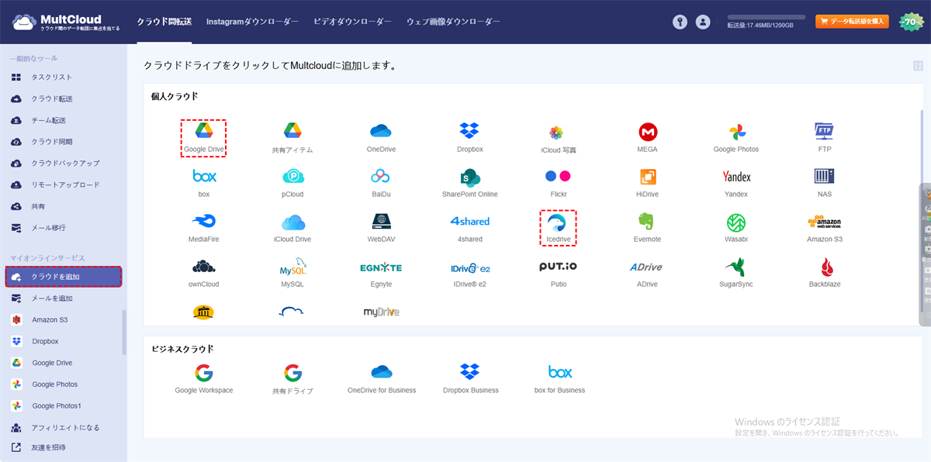
Task: Select Google Workspace business cloud
Action: 204,379
